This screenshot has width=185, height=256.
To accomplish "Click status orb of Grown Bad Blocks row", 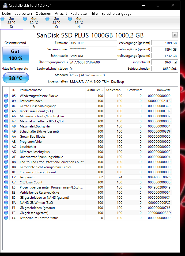I will click(6, 136).
